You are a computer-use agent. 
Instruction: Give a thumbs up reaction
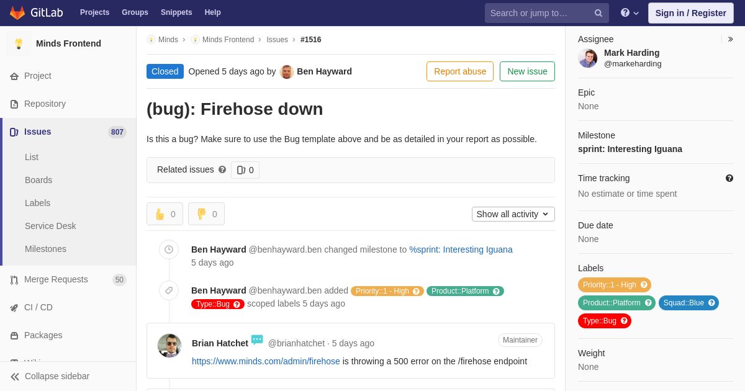165,214
